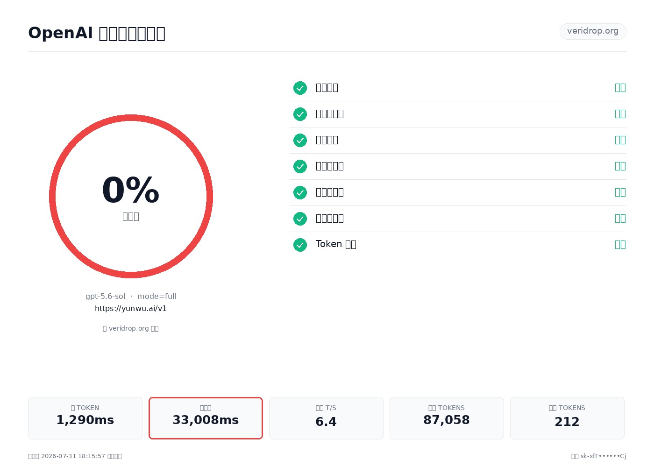
Task: Select the gpt-5.6-sol mode=full model line
Action: coord(131,296)
